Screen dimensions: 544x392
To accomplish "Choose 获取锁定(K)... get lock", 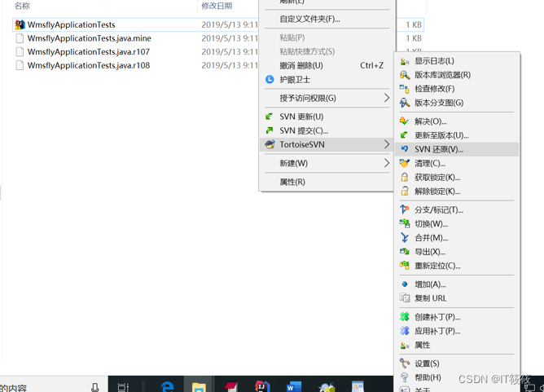I will (457, 178).
